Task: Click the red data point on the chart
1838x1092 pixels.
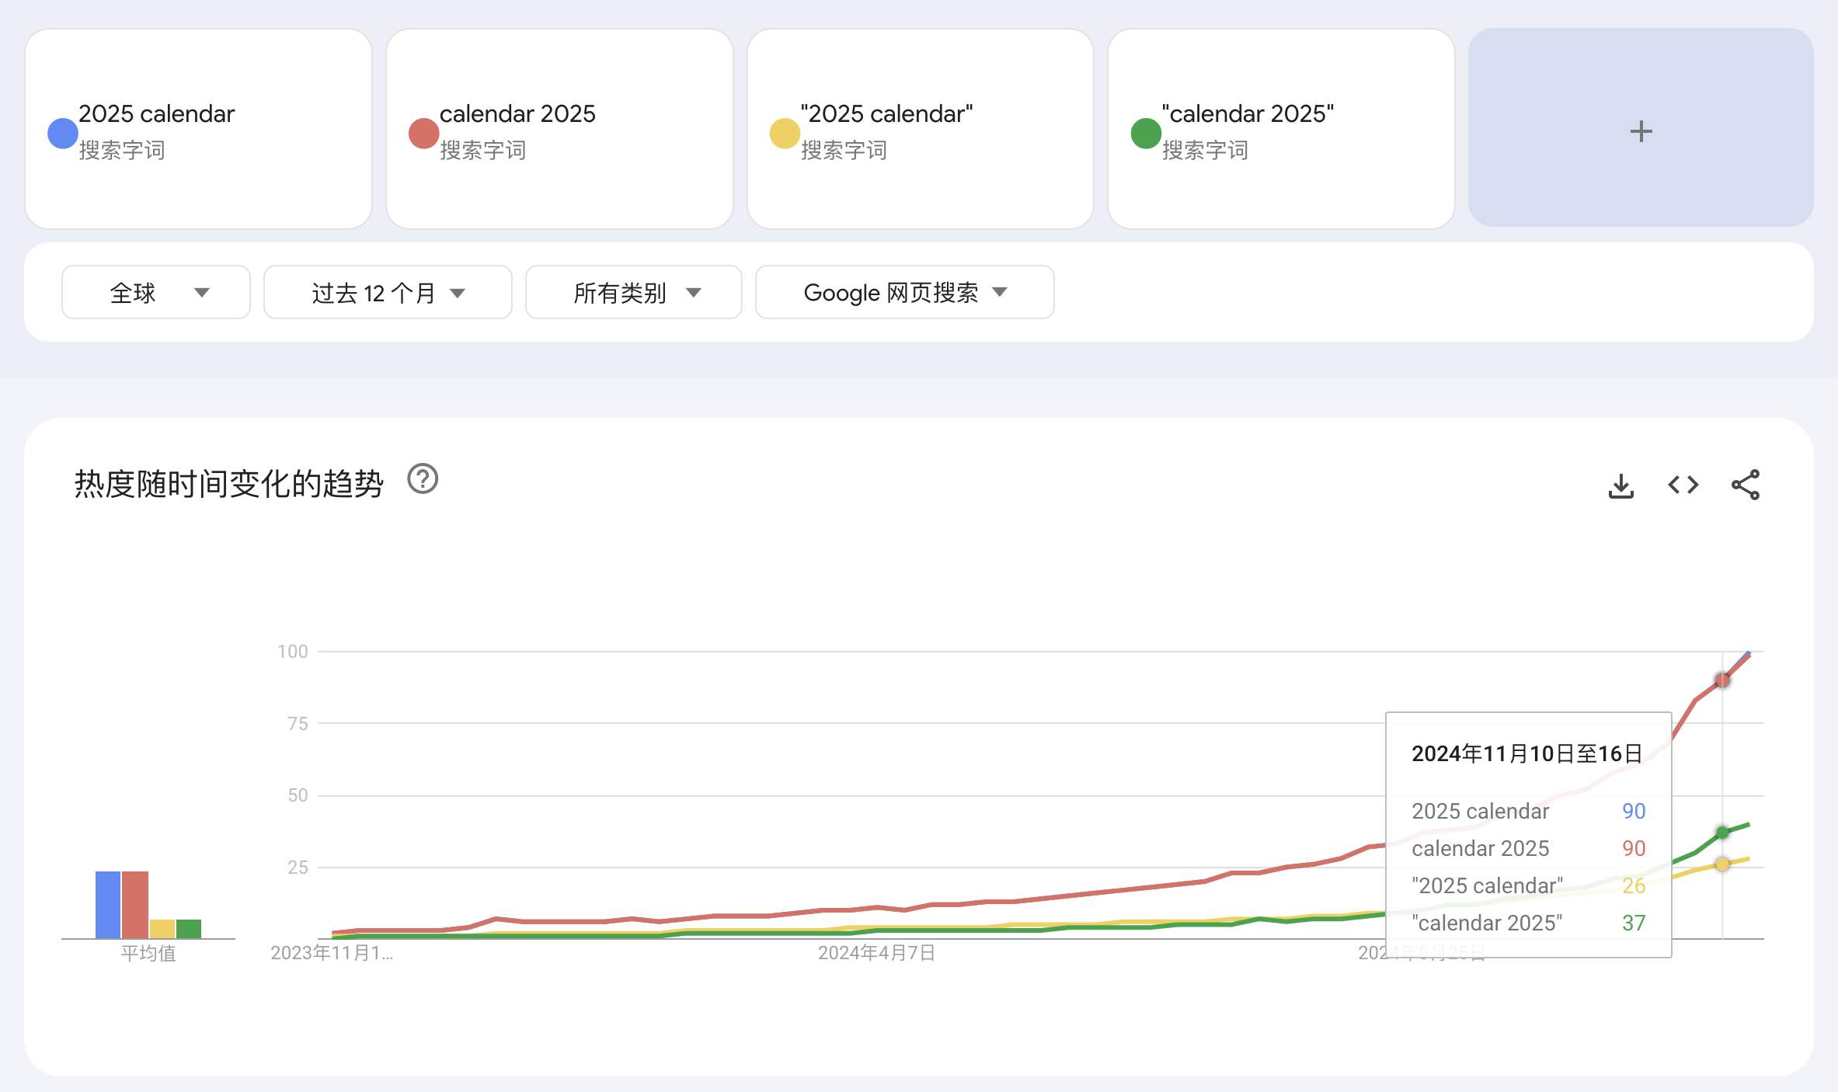Action: (1722, 680)
